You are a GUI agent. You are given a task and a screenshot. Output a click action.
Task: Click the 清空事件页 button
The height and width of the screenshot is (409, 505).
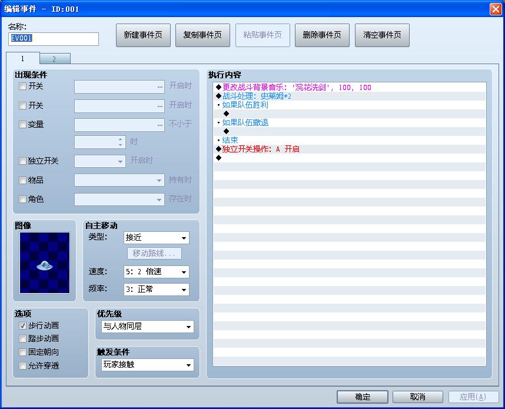point(382,35)
